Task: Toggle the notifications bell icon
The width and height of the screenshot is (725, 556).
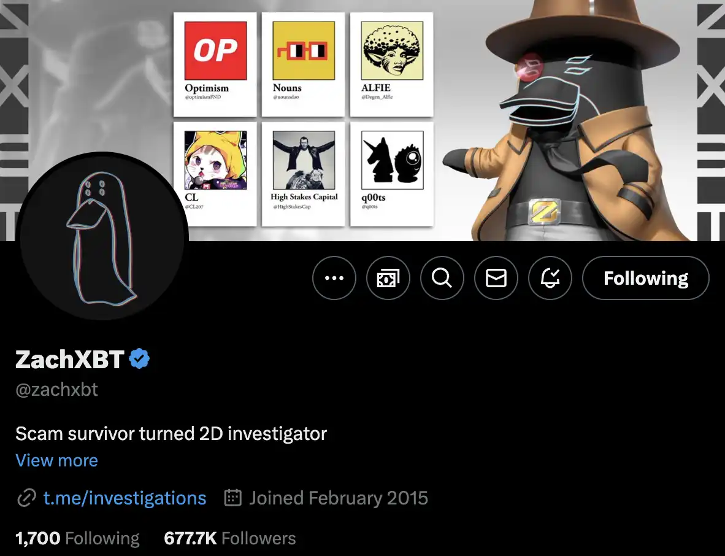Action: (x=550, y=278)
